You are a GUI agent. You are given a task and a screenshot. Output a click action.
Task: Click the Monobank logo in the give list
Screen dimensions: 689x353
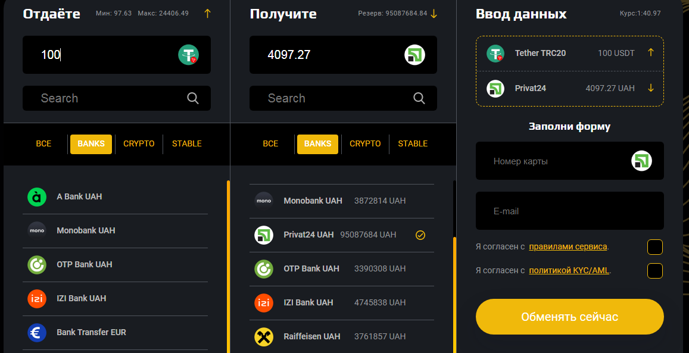[37, 230]
